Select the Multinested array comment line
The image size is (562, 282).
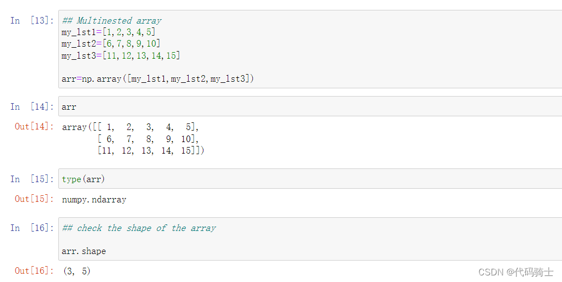(112, 20)
